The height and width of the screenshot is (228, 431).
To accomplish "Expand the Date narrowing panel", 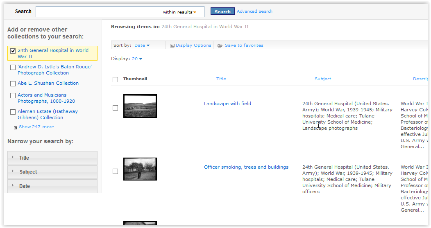I will tap(52, 186).
